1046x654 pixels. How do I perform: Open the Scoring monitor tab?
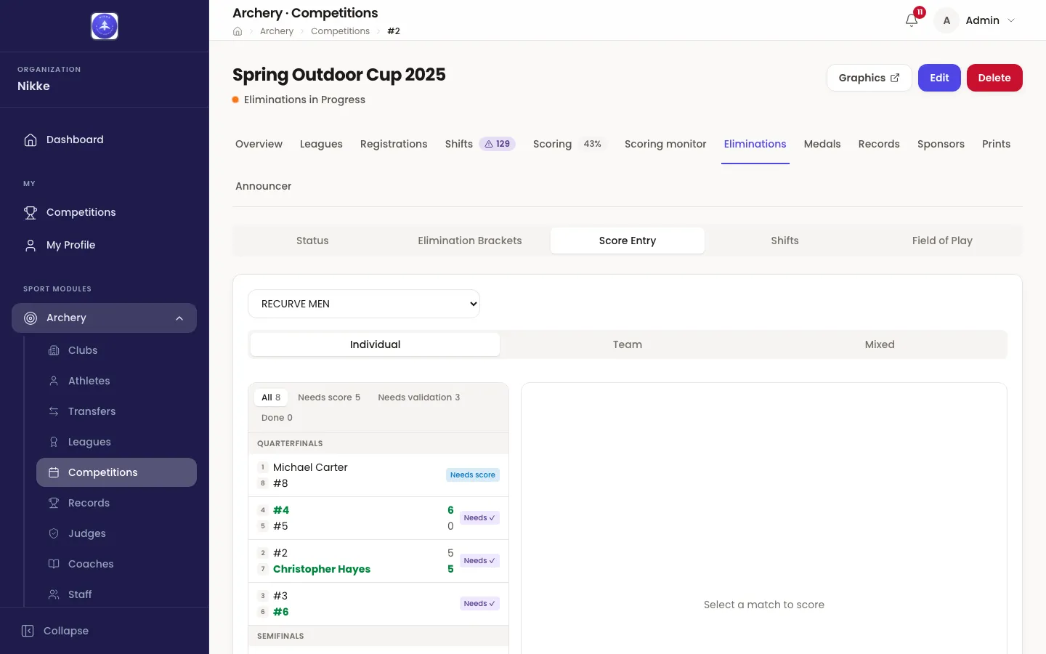pyautogui.click(x=665, y=144)
